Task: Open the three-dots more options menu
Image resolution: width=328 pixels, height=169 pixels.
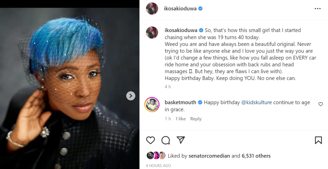Action: [x=317, y=9]
